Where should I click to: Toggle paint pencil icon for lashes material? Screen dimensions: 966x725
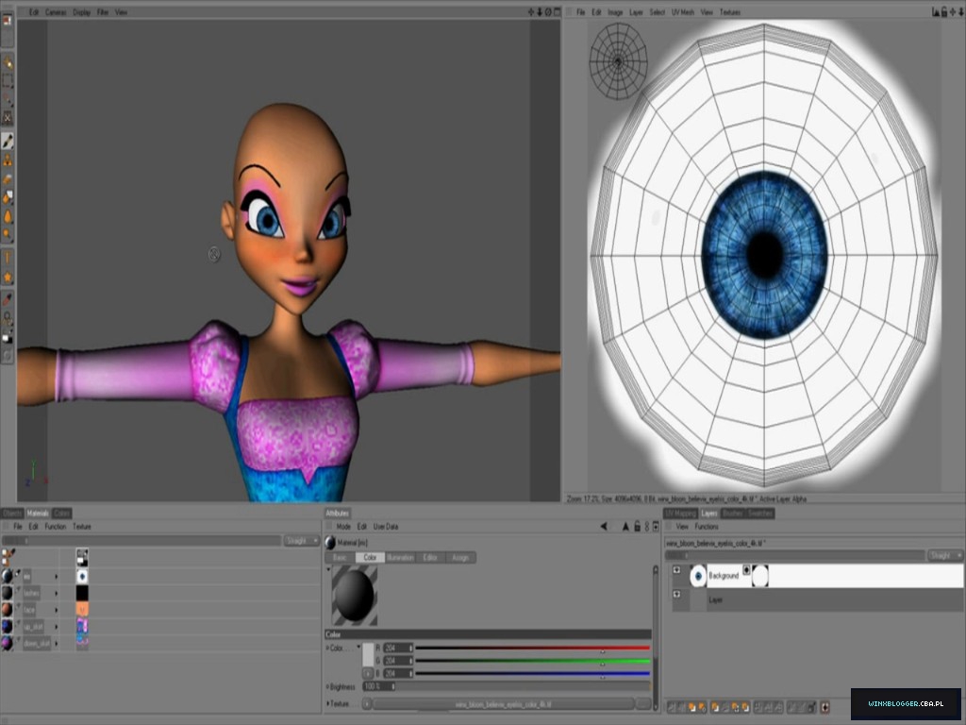(18, 590)
